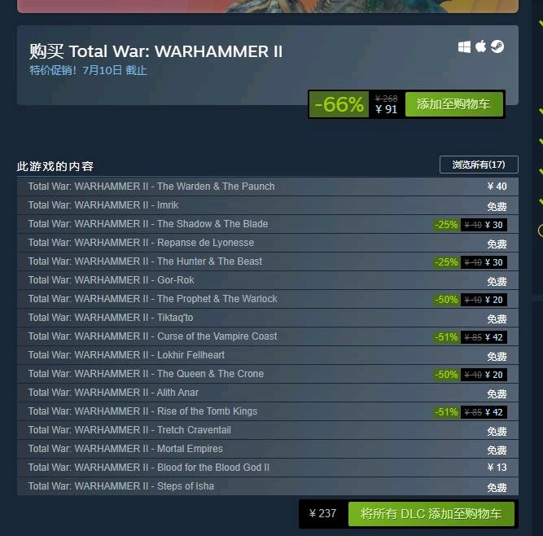
Task: Open the browse all (17) DLC button
Action: [479, 165]
